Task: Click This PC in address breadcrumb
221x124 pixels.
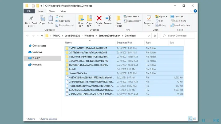Action: 56,36
